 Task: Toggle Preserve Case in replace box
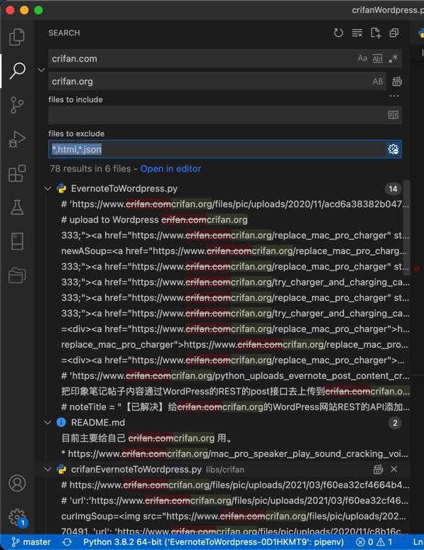click(x=378, y=82)
